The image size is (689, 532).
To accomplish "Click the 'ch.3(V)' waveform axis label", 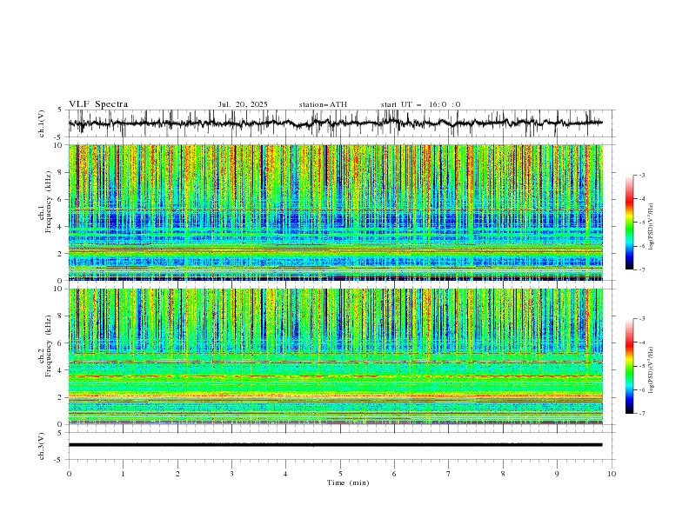I will click(42, 446).
